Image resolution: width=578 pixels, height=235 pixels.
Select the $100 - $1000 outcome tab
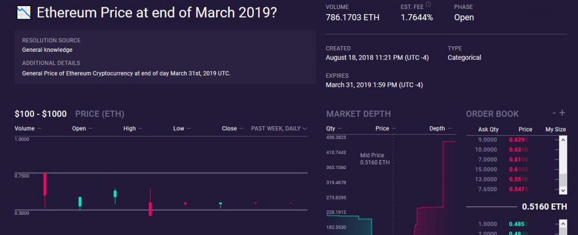coord(41,114)
